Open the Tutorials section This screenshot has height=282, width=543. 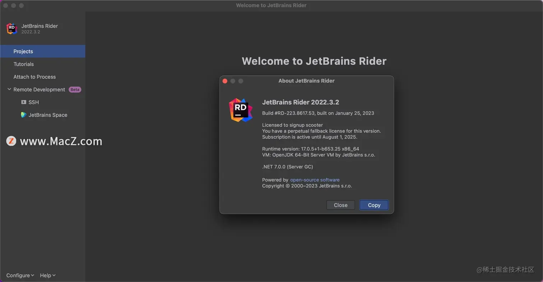click(24, 64)
